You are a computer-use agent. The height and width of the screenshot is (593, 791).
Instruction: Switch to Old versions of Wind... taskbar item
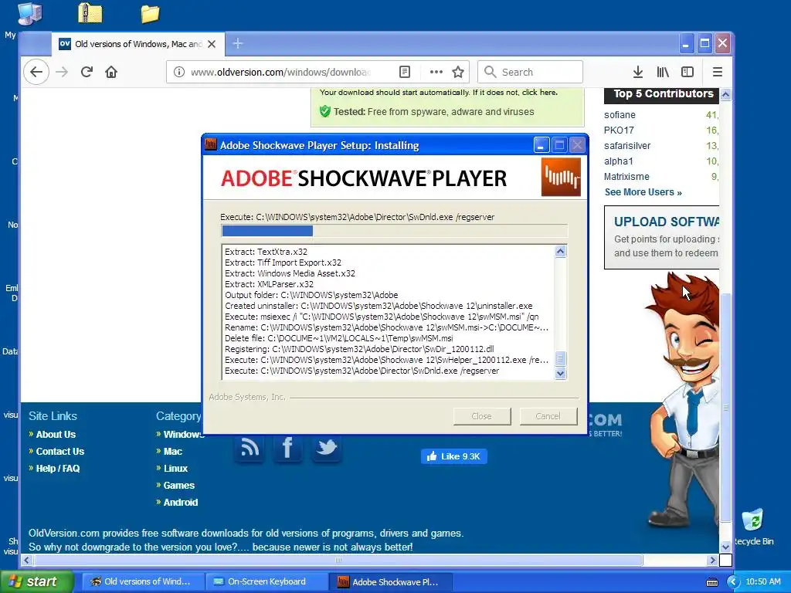(x=143, y=581)
